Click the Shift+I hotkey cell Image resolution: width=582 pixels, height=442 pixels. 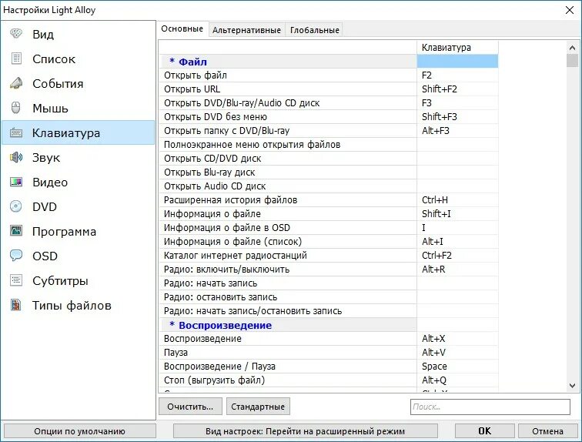tap(457, 214)
